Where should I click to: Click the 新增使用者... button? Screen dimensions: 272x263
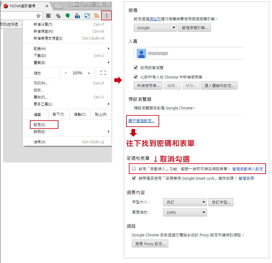point(148,86)
